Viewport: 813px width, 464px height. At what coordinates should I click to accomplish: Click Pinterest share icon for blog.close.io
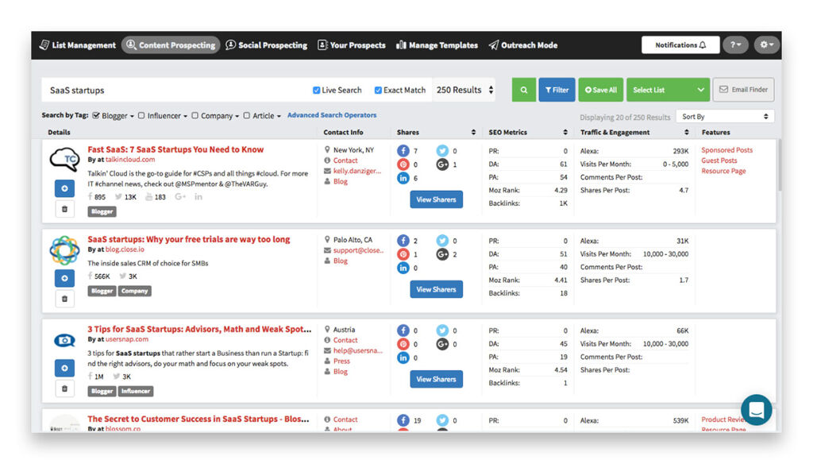pyautogui.click(x=403, y=254)
